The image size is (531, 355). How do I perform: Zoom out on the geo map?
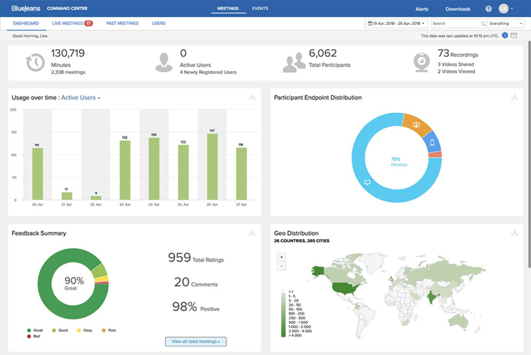coord(281,265)
